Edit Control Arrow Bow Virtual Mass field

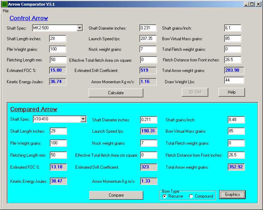click(x=233, y=38)
